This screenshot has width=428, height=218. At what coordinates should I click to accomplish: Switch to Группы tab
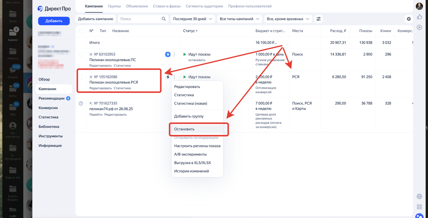click(x=114, y=6)
